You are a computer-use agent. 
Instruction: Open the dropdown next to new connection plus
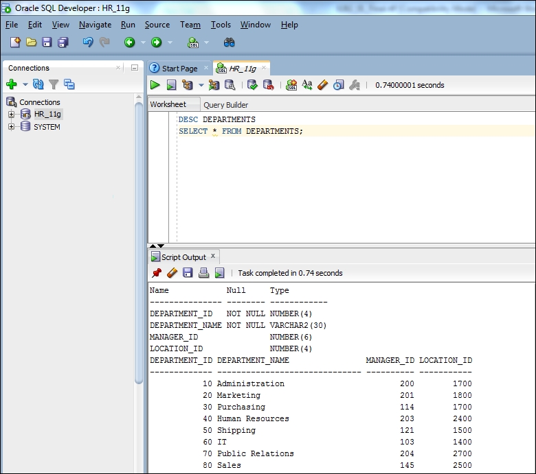[x=25, y=84]
